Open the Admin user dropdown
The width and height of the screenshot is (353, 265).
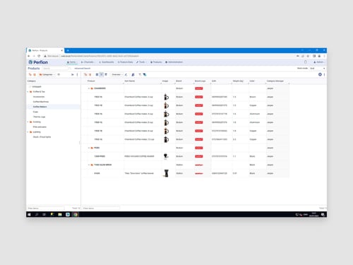click(319, 62)
